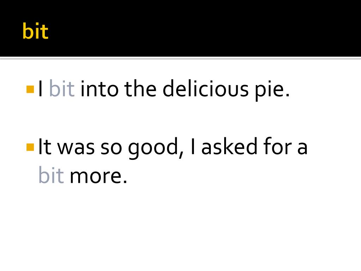Click the word "into" in first sentence
Screen dimensions: 361x271
99,89
